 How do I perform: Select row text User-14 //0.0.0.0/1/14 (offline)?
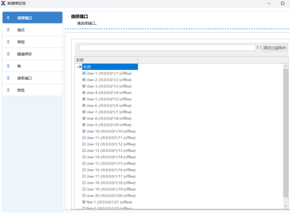[111, 157]
